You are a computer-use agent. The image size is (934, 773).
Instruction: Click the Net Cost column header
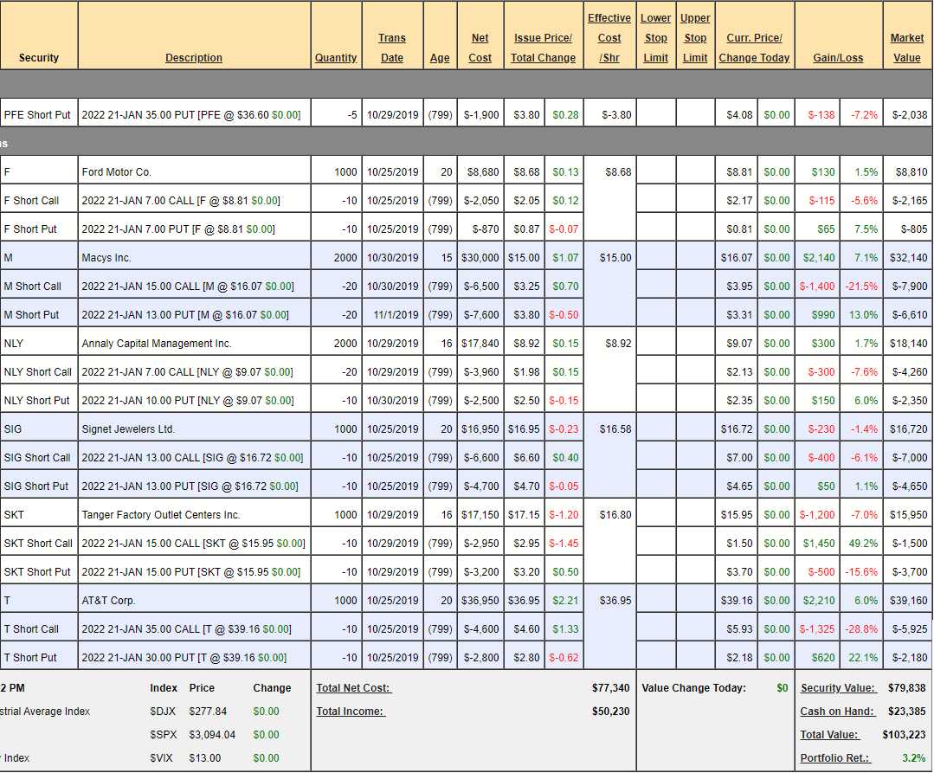tap(480, 48)
